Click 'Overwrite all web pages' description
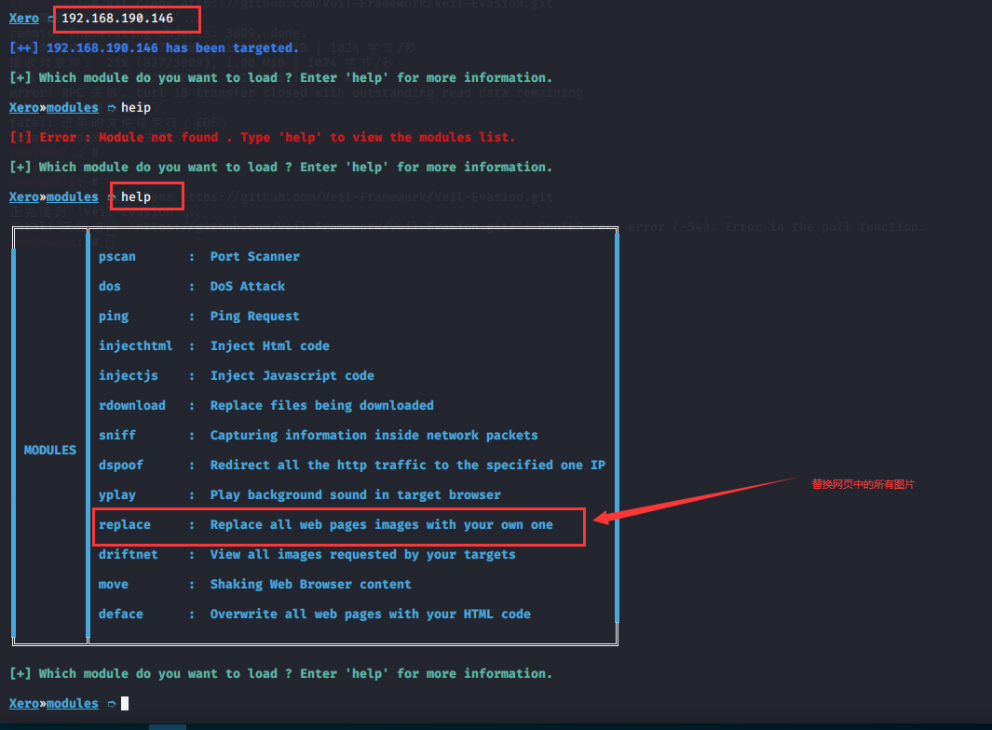The height and width of the screenshot is (730, 992). click(x=370, y=615)
